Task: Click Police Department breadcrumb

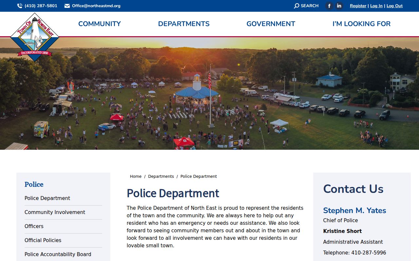Action: coord(199,177)
